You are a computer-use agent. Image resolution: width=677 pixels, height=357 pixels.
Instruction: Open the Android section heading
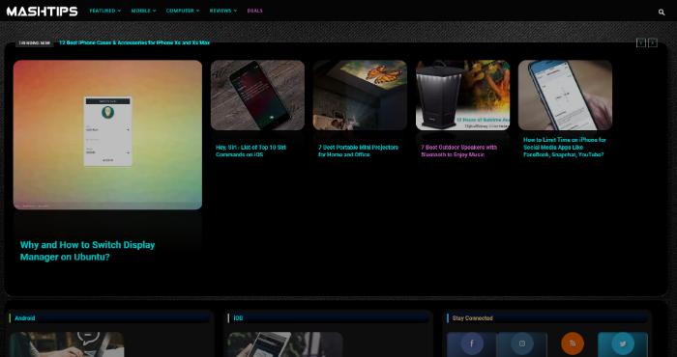tap(24, 318)
